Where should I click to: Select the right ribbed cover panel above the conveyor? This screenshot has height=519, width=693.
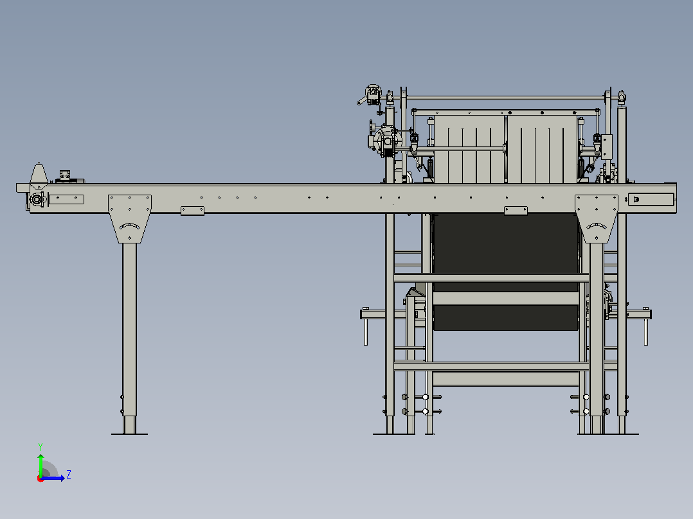coord(543,149)
